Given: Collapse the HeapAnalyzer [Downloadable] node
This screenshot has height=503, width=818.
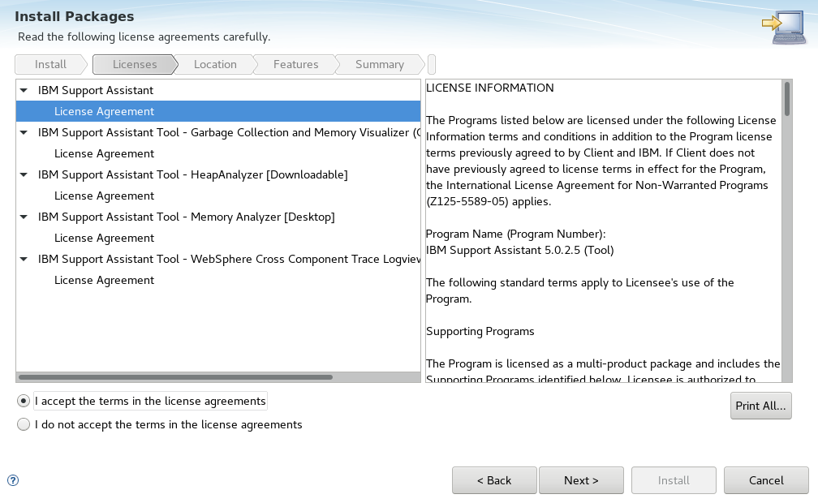Looking at the screenshot, I should coord(24,174).
